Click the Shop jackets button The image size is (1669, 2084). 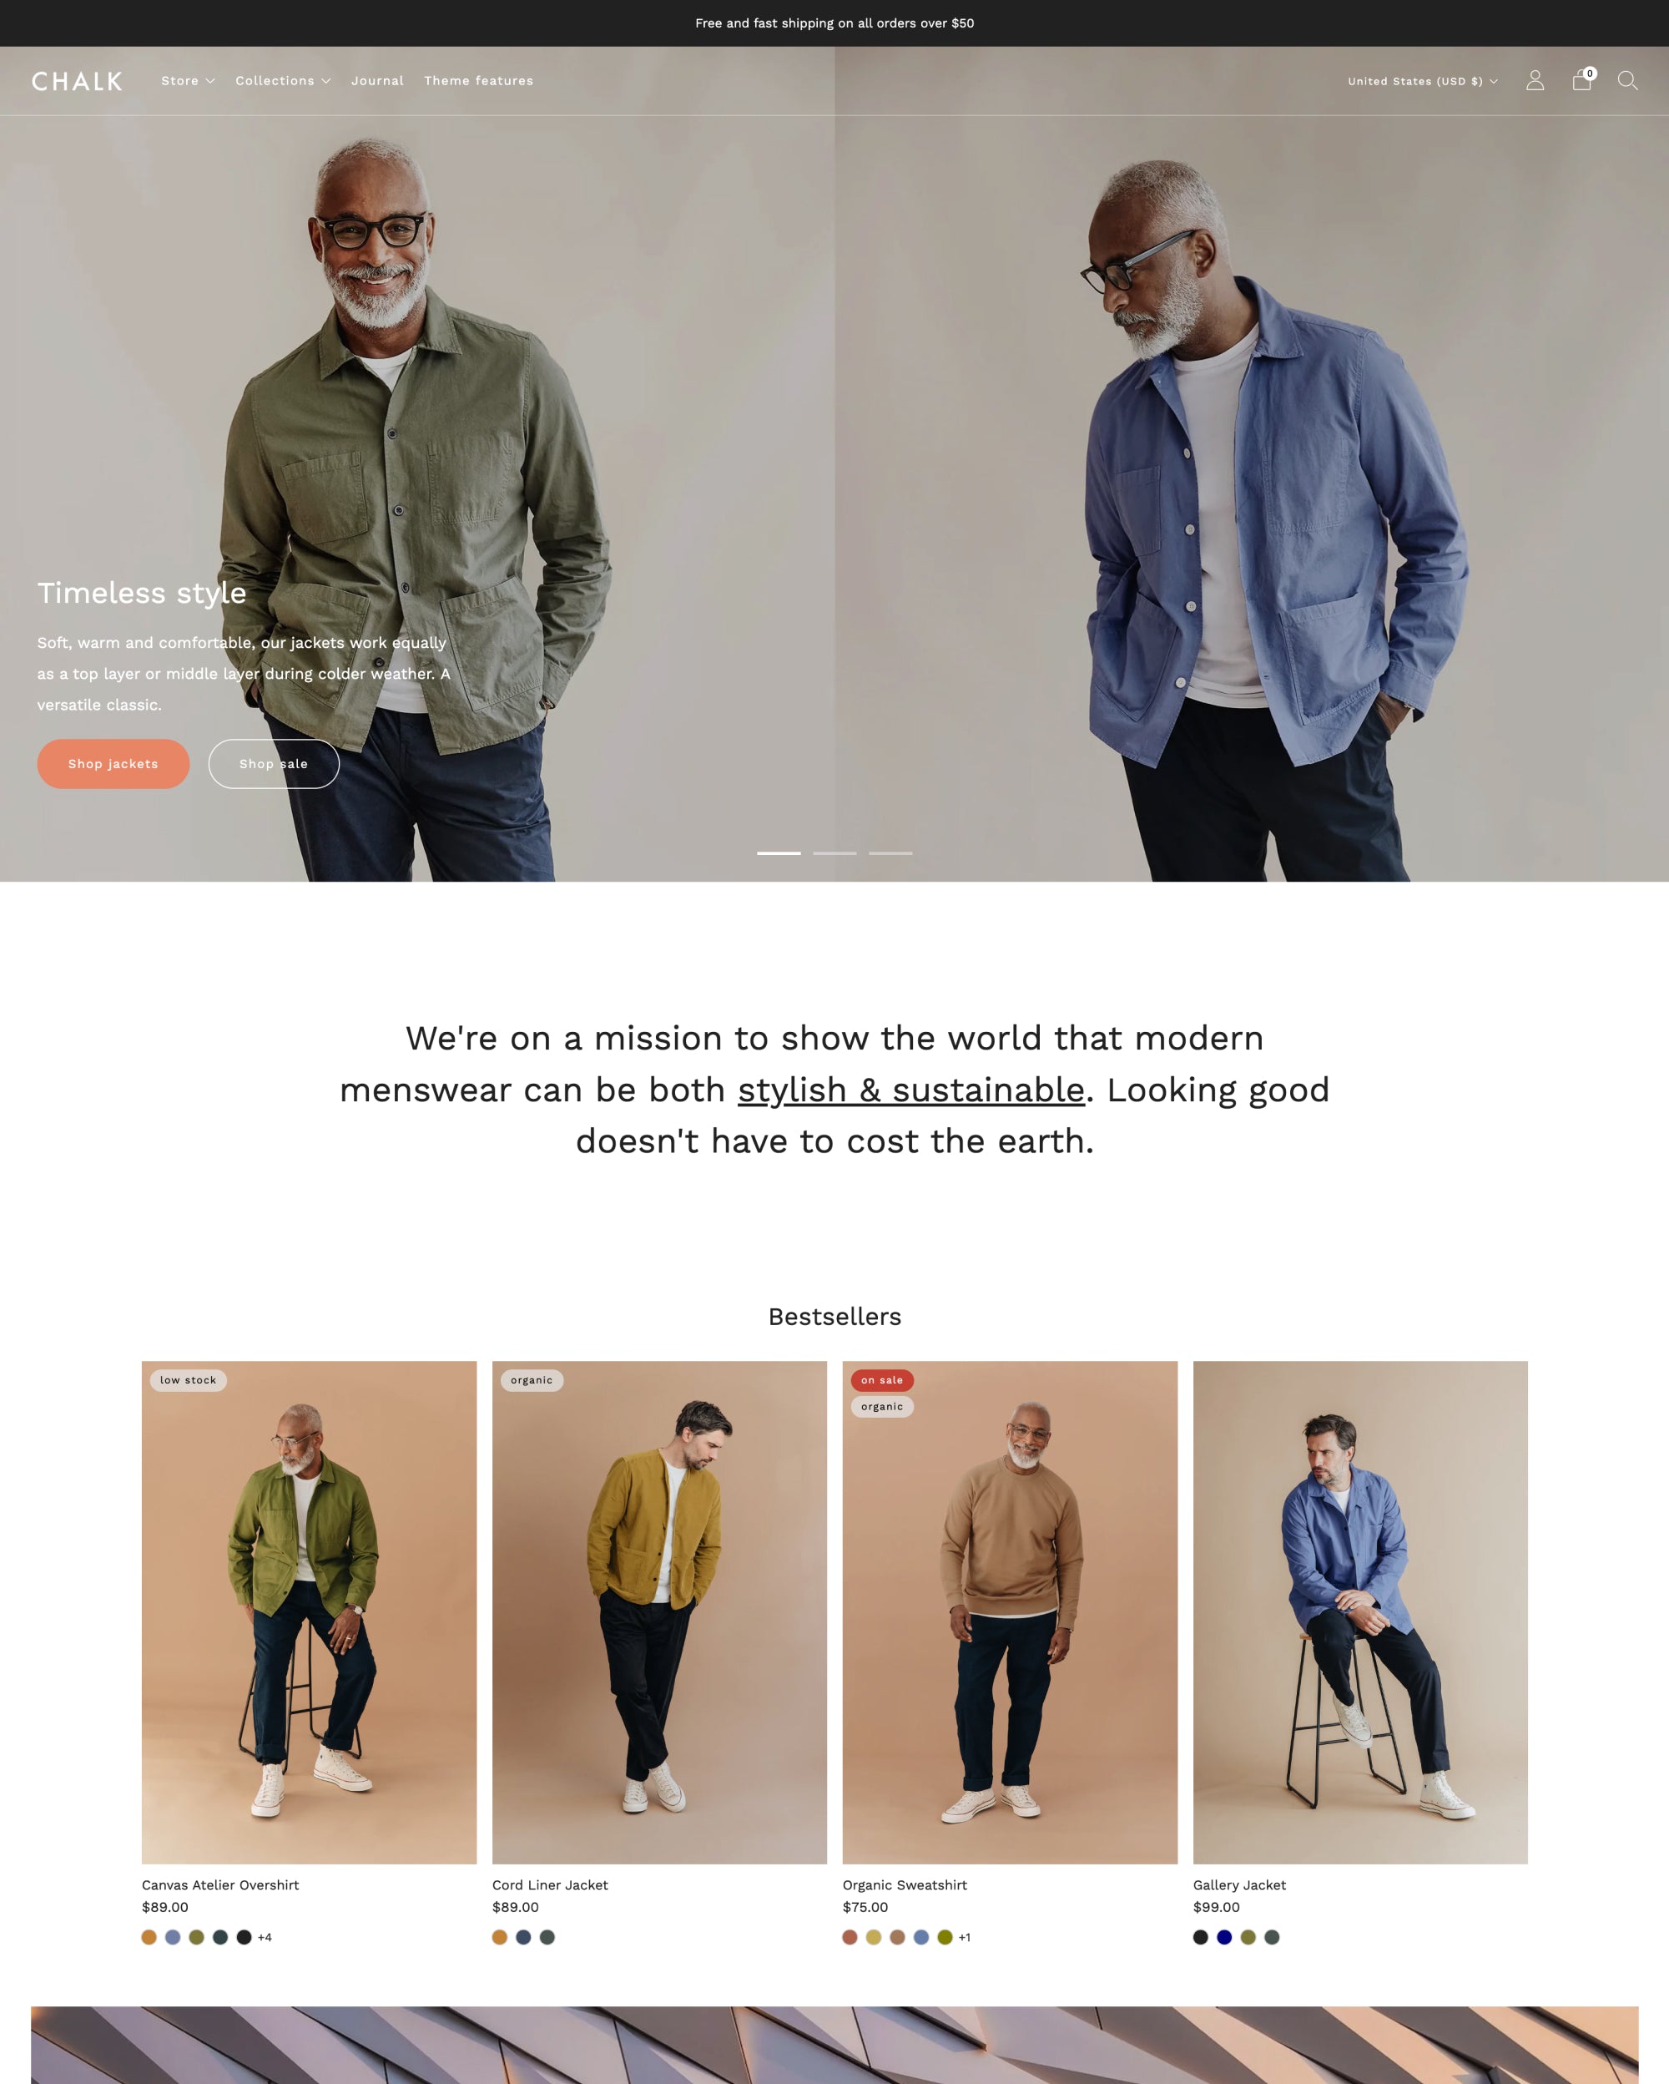(113, 764)
